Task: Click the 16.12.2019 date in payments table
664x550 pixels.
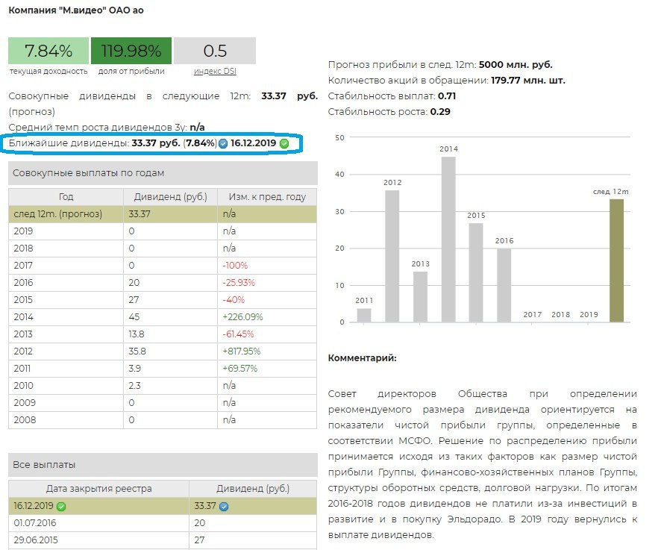Action: (x=34, y=506)
